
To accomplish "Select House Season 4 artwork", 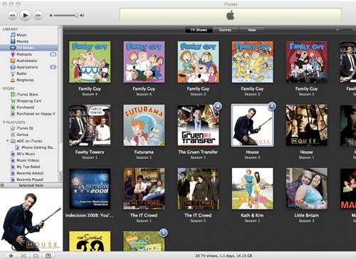I will coord(252,125).
